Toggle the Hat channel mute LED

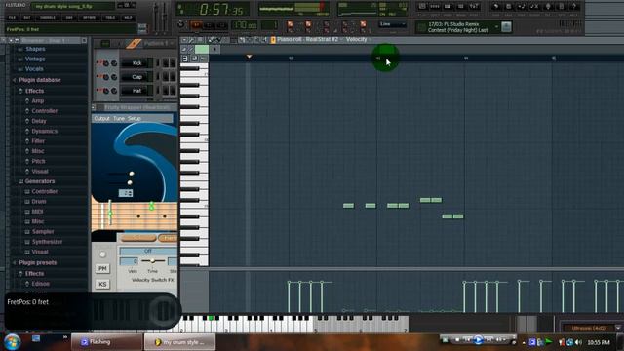(x=97, y=91)
